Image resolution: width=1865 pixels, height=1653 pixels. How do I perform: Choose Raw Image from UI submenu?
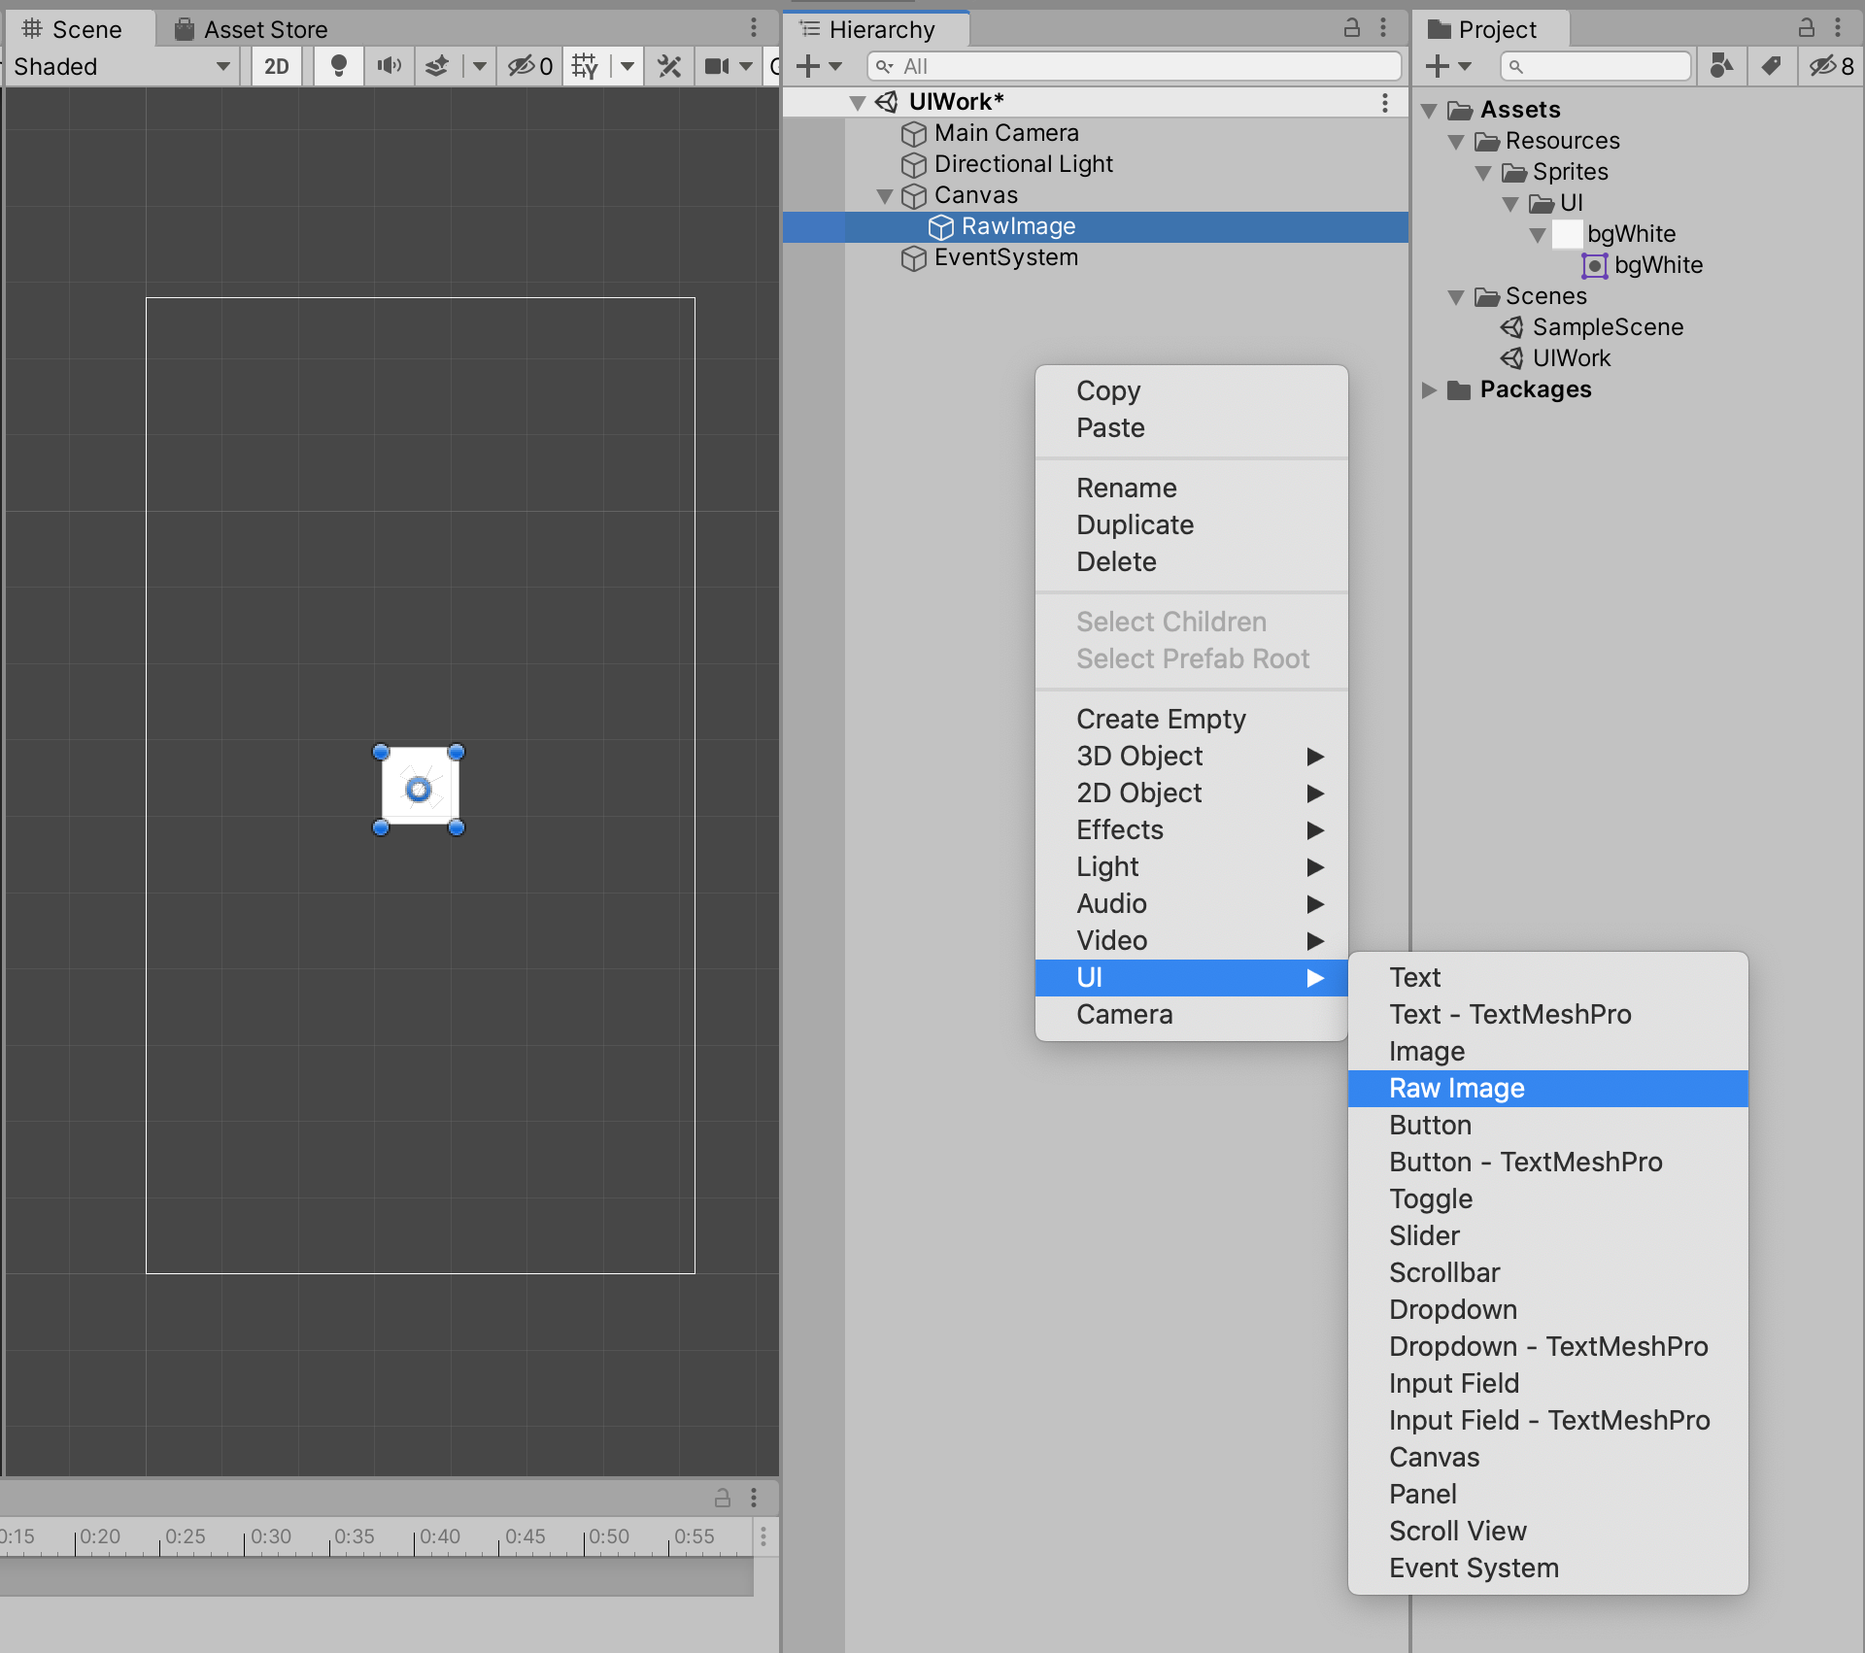click(1456, 1089)
